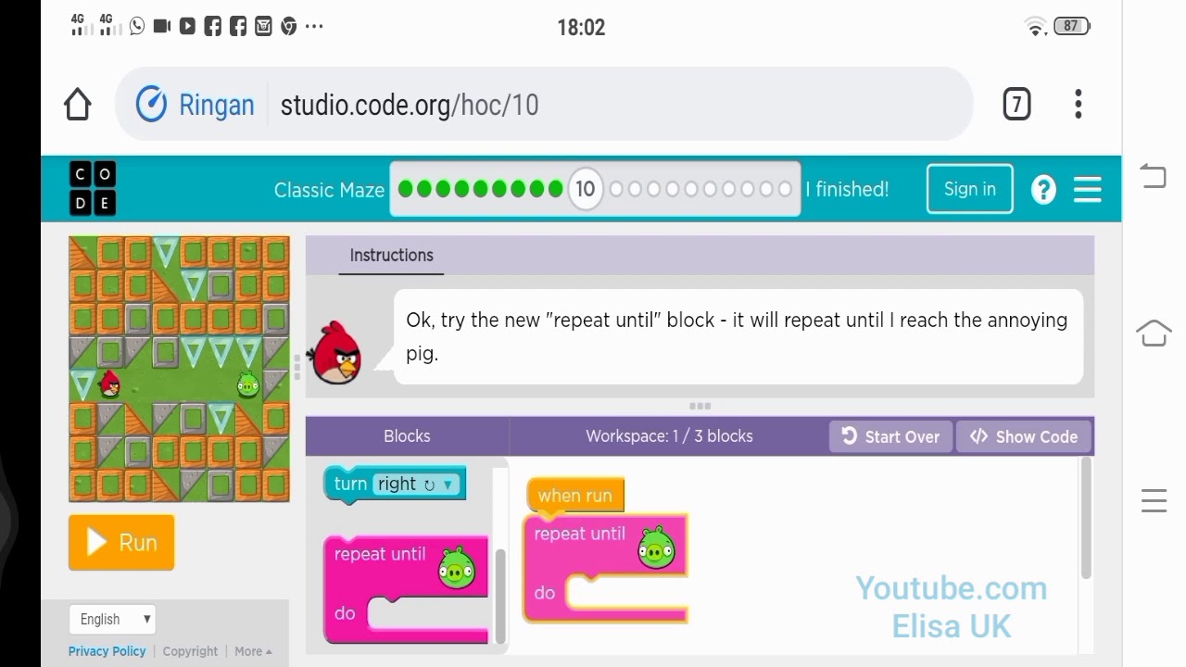The height and width of the screenshot is (667, 1186).
Task: Tap the system back navigation icon
Action: [1154, 175]
